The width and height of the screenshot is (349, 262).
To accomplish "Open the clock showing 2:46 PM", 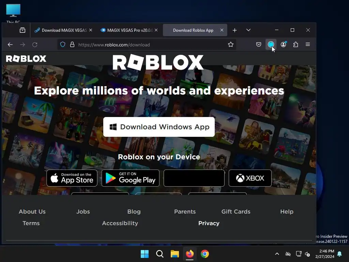I will click(325, 254).
